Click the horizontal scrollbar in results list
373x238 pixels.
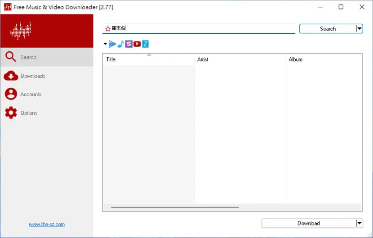[x=175, y=207]
